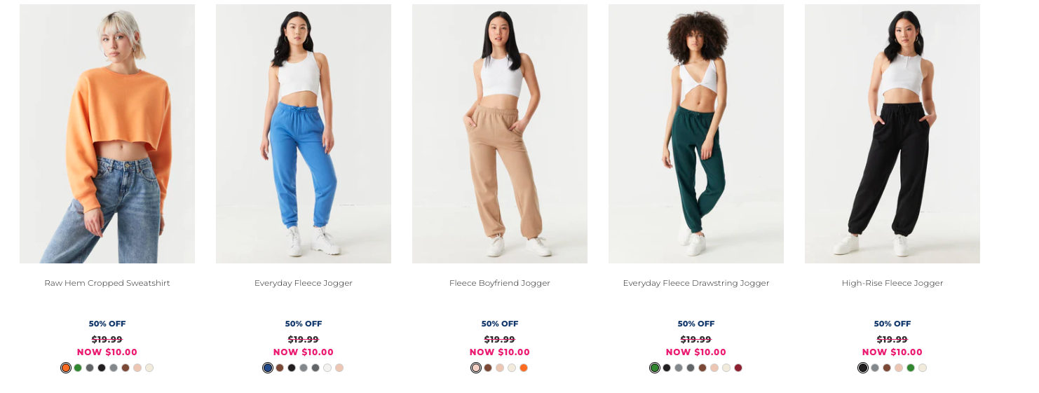Viewport: 1039px width, 393px height.
Task: Choose green swatch for High-Rise Fleece Jogger
Action: pyautogui.click(x=911, y=368)
